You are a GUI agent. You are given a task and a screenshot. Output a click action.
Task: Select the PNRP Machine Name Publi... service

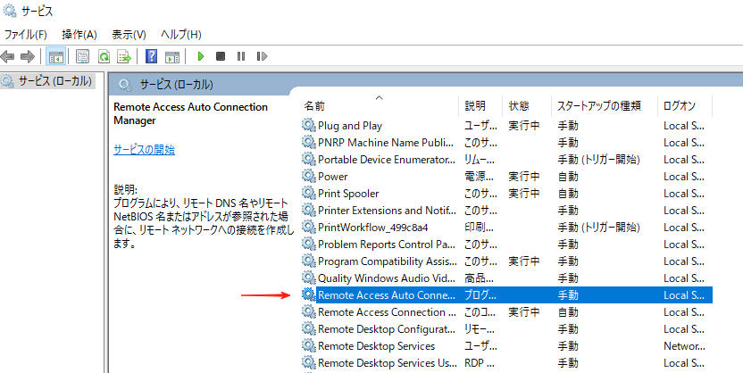click(386, 143)
